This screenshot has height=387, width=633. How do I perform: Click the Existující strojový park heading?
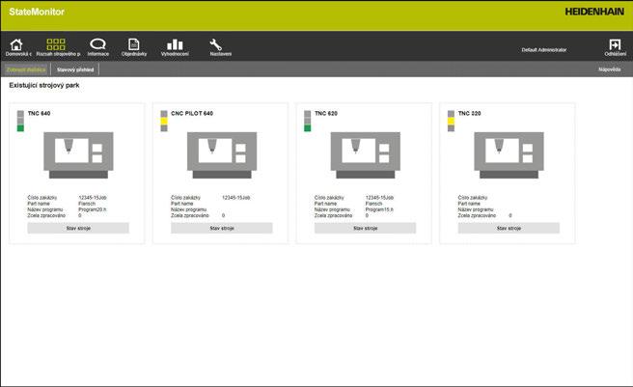44,85
